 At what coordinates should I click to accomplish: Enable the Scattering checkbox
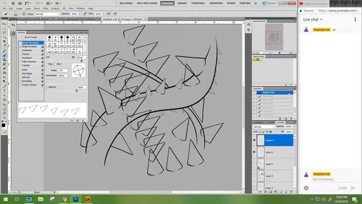click(20, 50)
